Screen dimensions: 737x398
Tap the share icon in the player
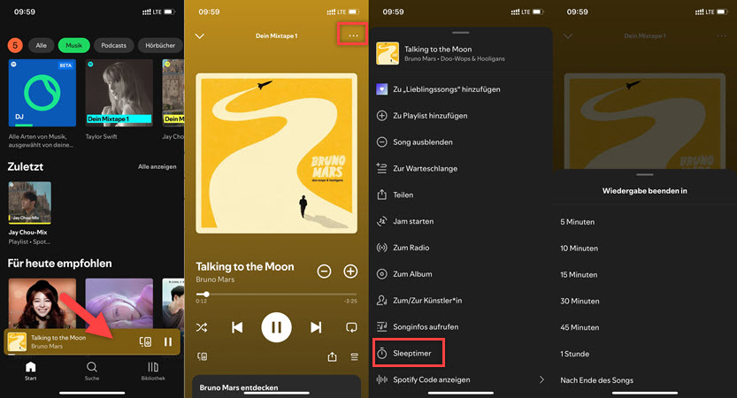333,357
